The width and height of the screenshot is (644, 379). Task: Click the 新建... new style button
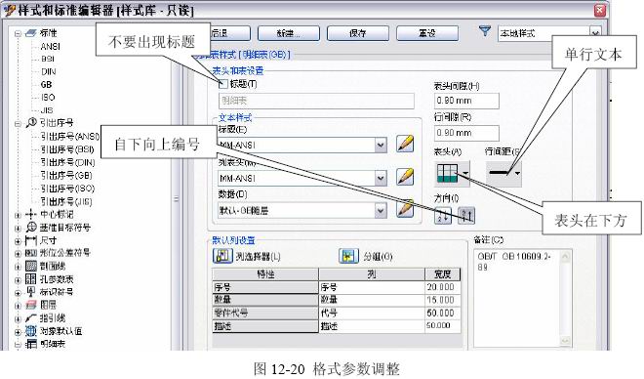click(289, 33)
